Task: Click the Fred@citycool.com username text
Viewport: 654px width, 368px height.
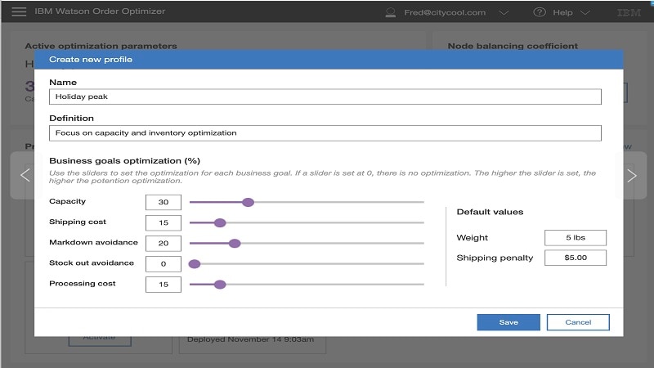Action: coord(445,12)
